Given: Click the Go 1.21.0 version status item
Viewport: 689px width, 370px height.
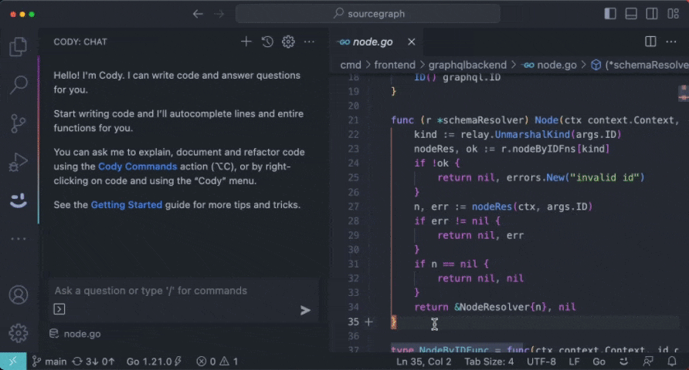Looking at the screenshot, I should (x=154, y=362).
